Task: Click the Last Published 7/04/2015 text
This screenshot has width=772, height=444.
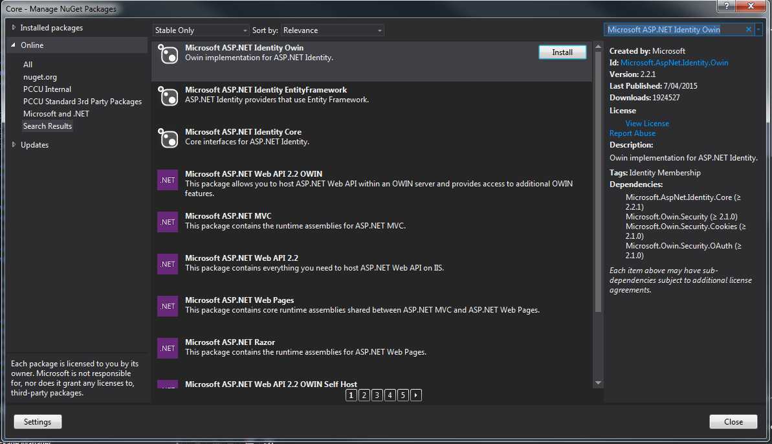Action: click(654, 85)
